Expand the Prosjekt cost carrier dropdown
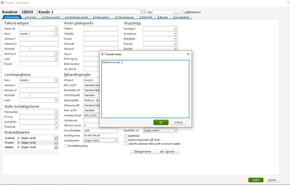 pyautogui.click(x=56, y=143)
